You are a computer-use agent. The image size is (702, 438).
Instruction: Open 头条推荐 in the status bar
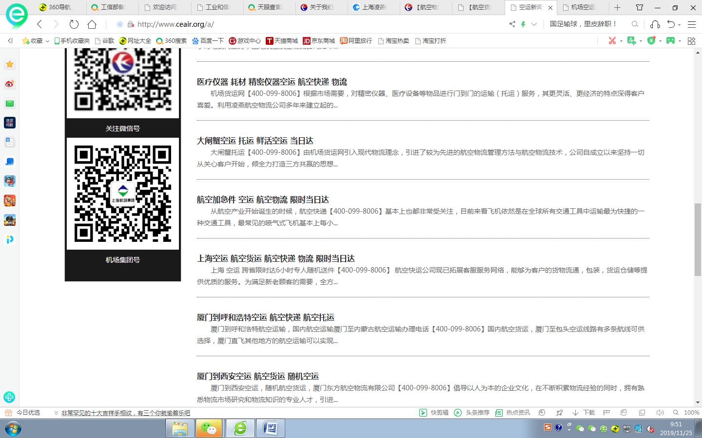click(x=471, y=413)
